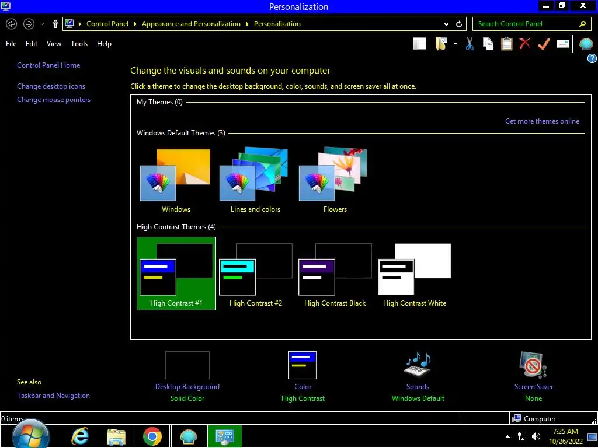Open Change desktop icons link
598x448 pixels.
click(x=51, y=86)
